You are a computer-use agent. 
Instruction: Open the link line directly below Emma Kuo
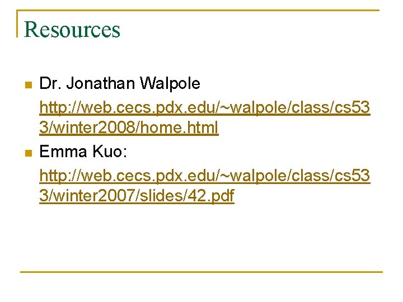pos(204,174)
